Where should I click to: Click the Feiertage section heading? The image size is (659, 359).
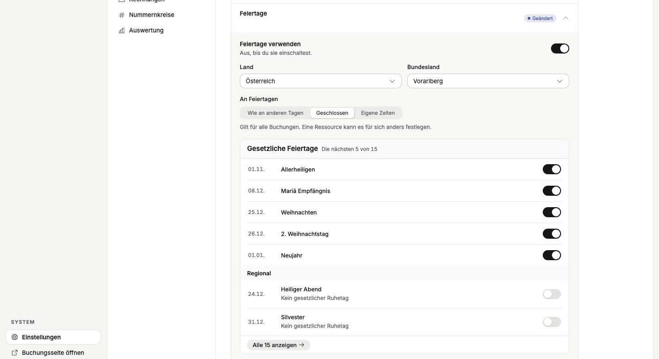(253, 13)
